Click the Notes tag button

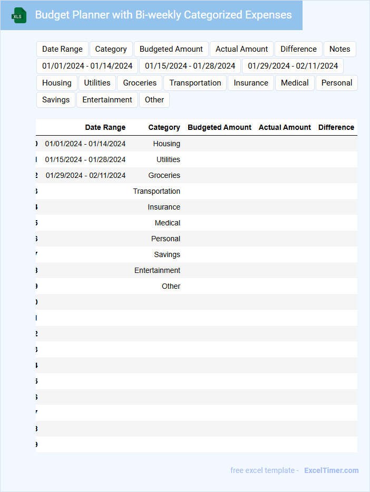pyautogui.click(x=339, y=49)
